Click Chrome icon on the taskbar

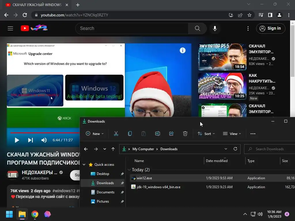[35, 214]
